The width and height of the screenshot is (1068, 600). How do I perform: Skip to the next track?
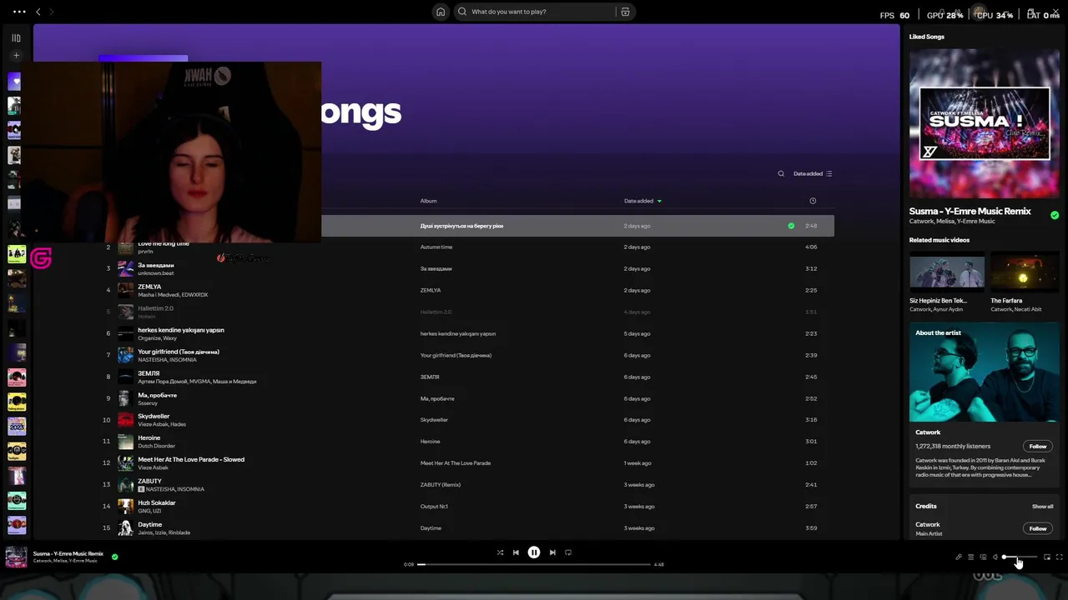(552, 552)
